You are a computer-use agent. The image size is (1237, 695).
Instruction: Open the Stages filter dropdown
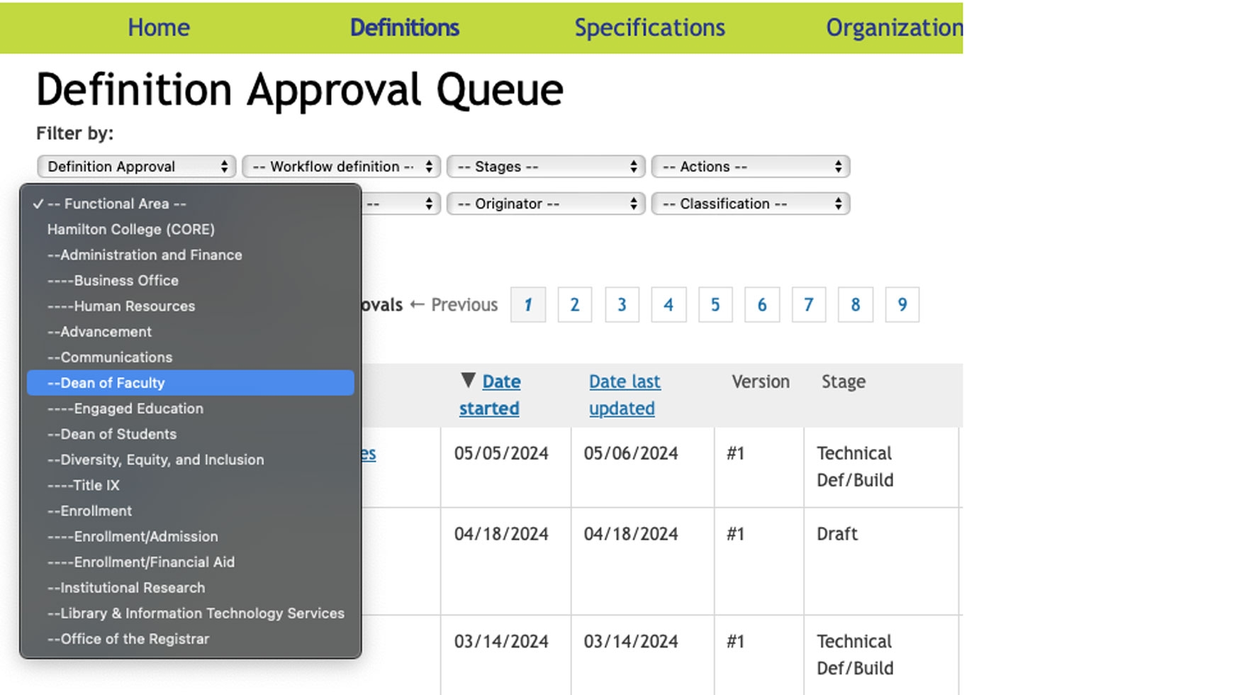click(x=546, y=167)
